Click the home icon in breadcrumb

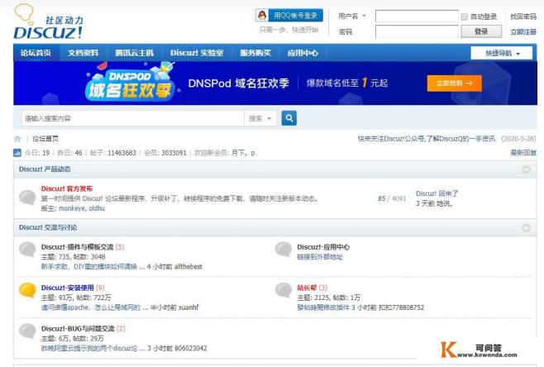[17, 139]
